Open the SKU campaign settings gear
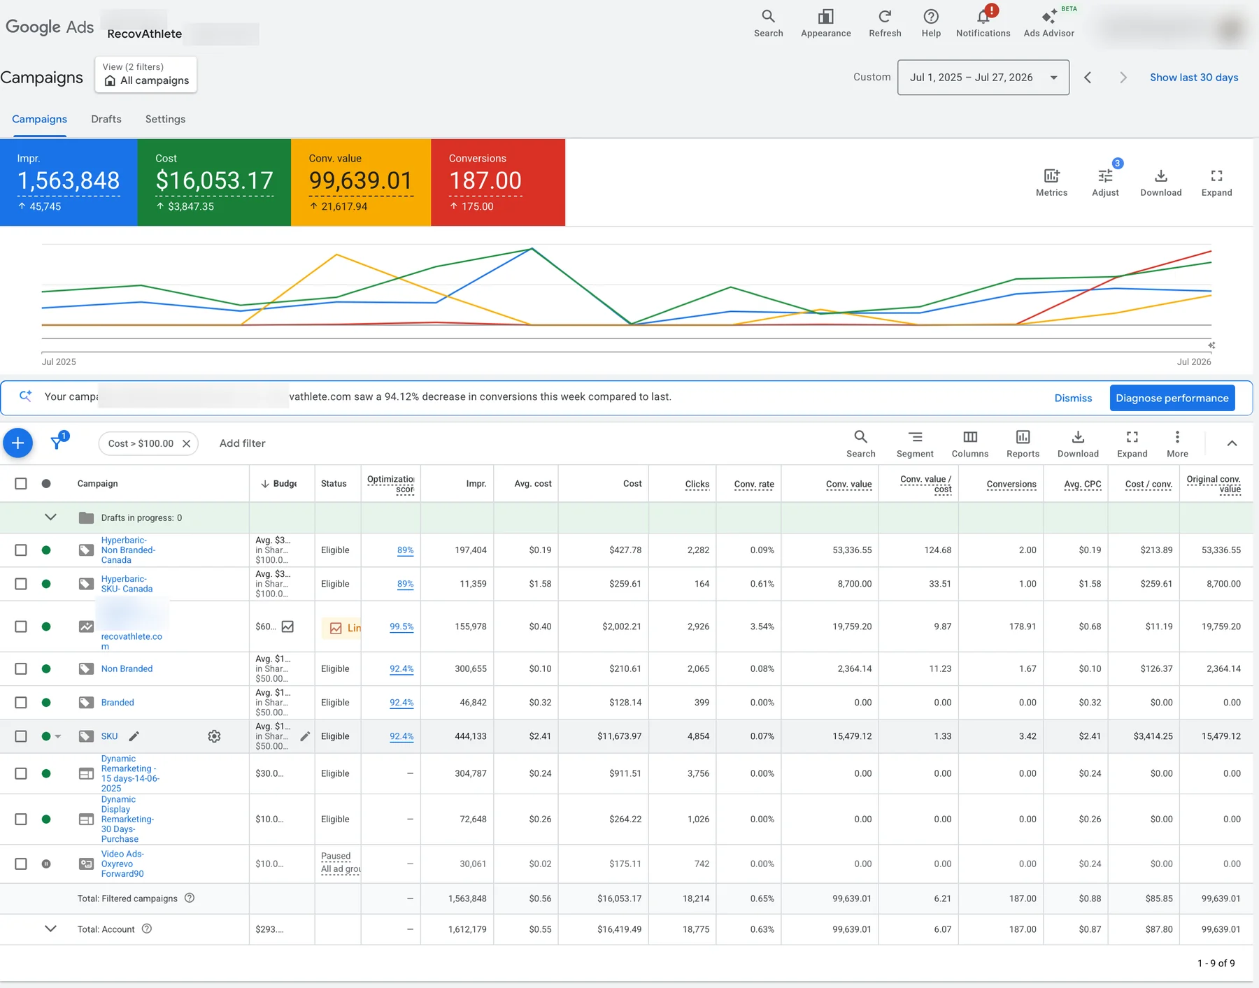This screenshot has width=1259, height=988. (x=214, y=736)
